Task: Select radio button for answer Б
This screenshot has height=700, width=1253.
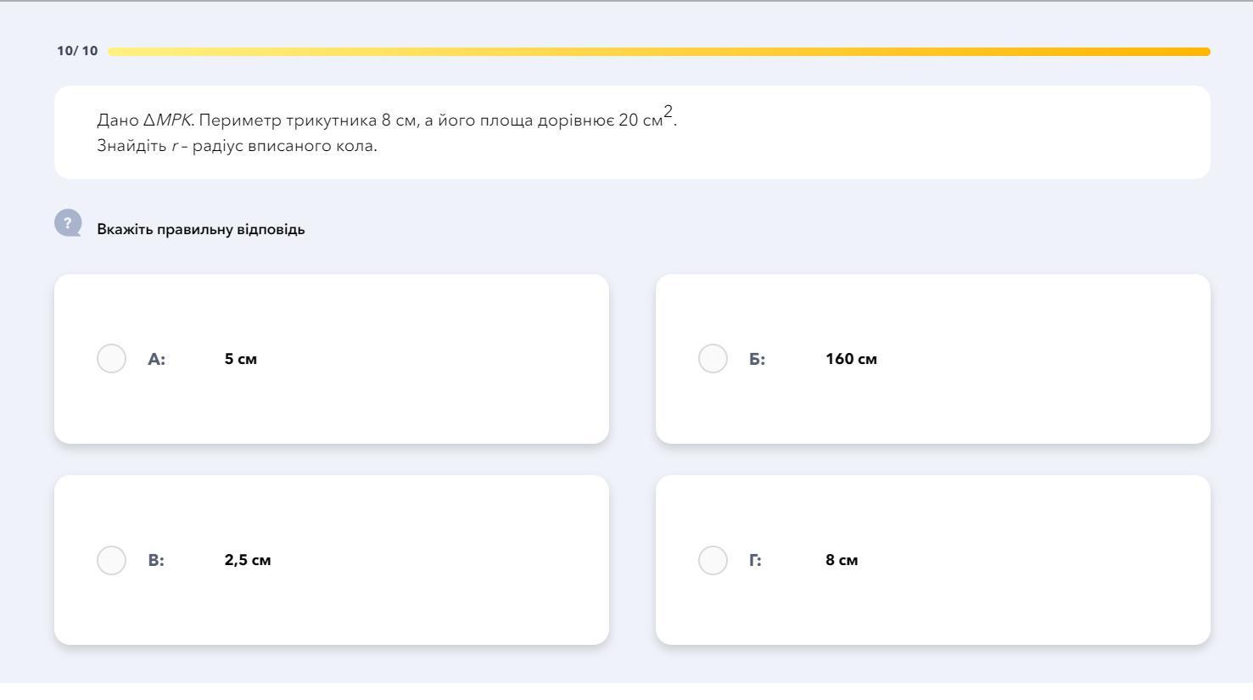Action: (x=713, y=359)
